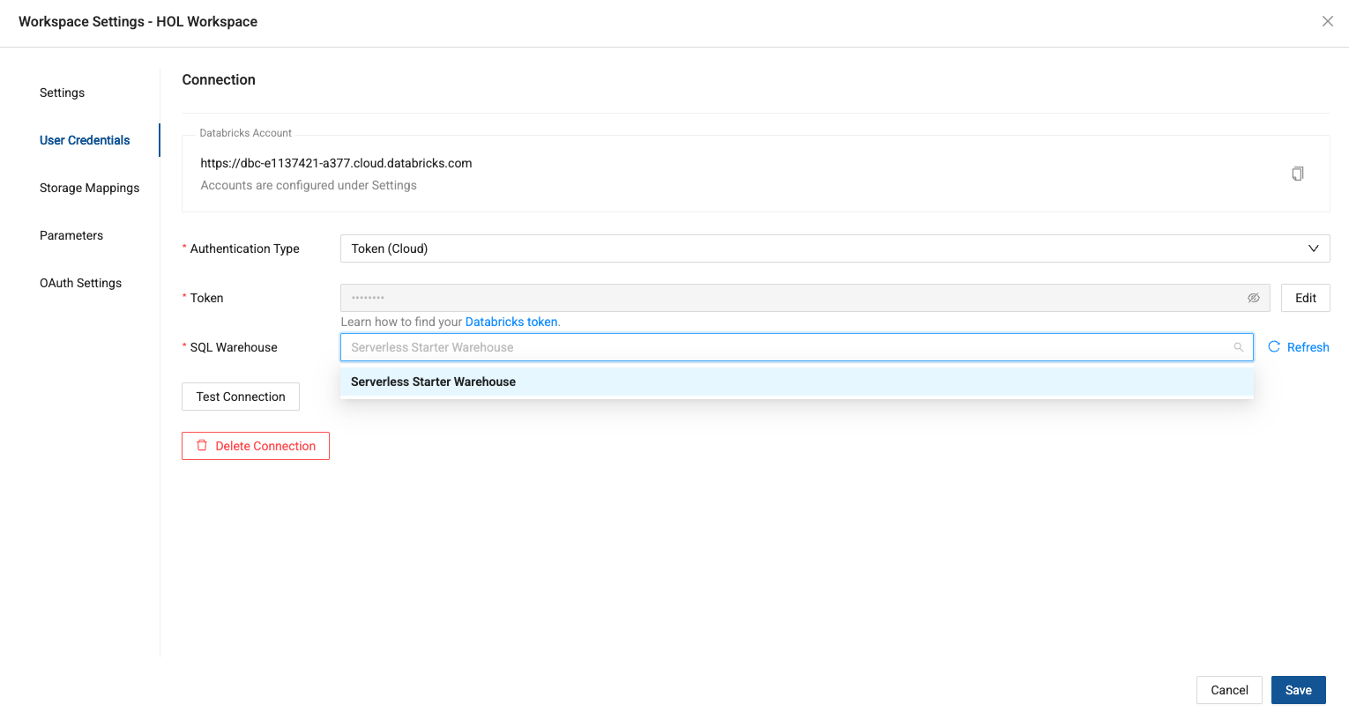Click 'Accounts are configured under Settings' note
This screenshot has height=727, width=1349.
click(x=309, y=185)
